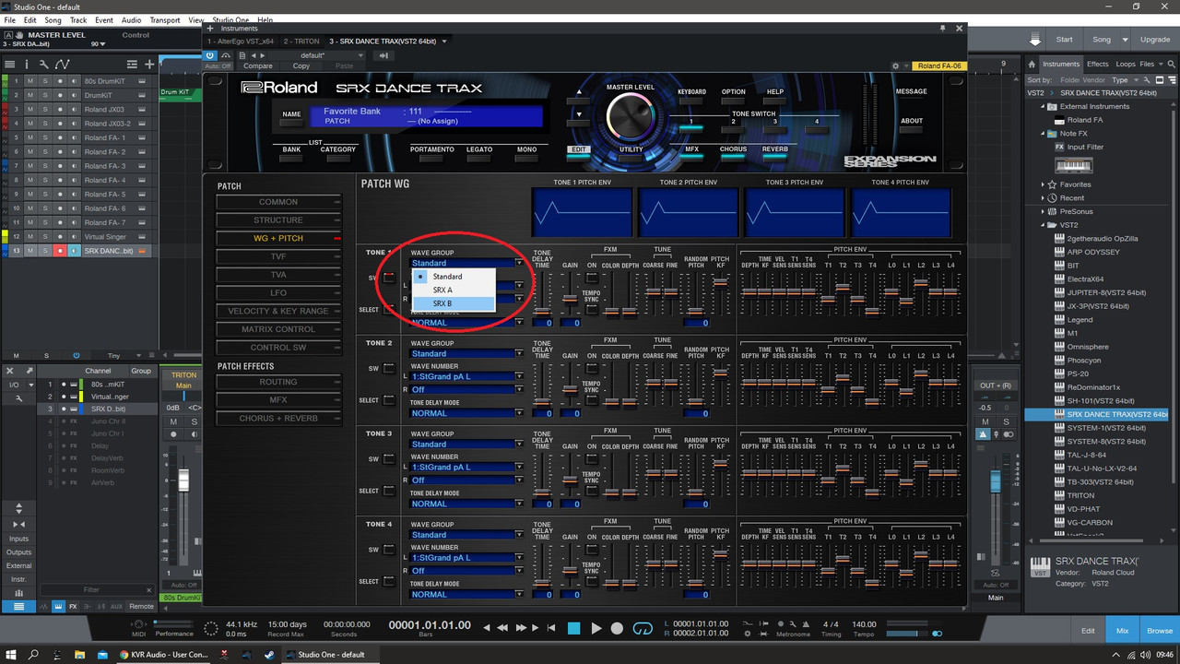Click the Next preset arrow icon
The width and height of the screenshot is (1180, 664).
tap(264, 55)
